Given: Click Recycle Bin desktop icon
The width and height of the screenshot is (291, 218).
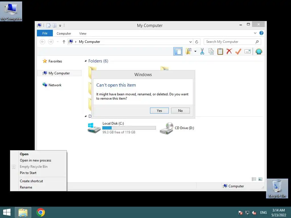Looking at the screenshot, I should 277,188.
